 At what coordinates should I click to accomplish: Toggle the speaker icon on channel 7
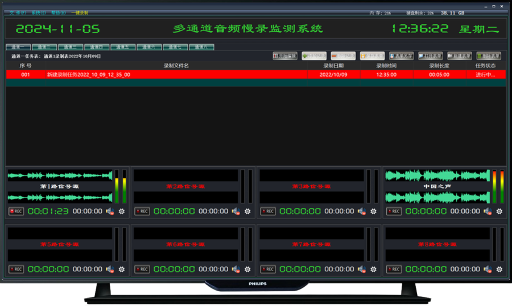(x=362, y=269)
